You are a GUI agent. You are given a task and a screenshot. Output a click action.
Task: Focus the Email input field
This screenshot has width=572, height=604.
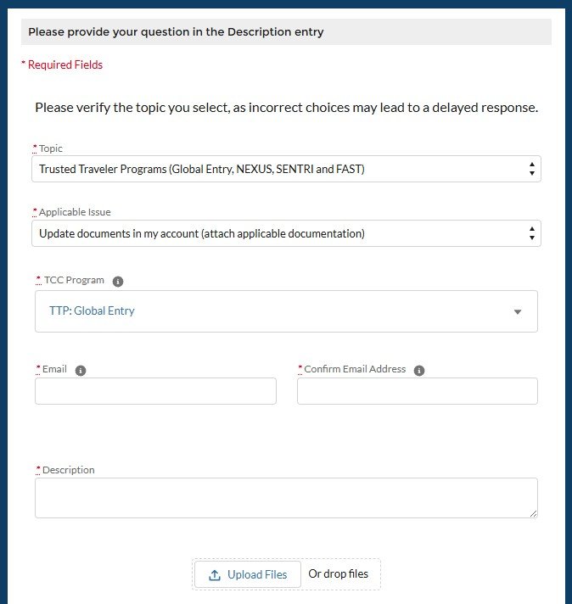click(x=155, y=391)
